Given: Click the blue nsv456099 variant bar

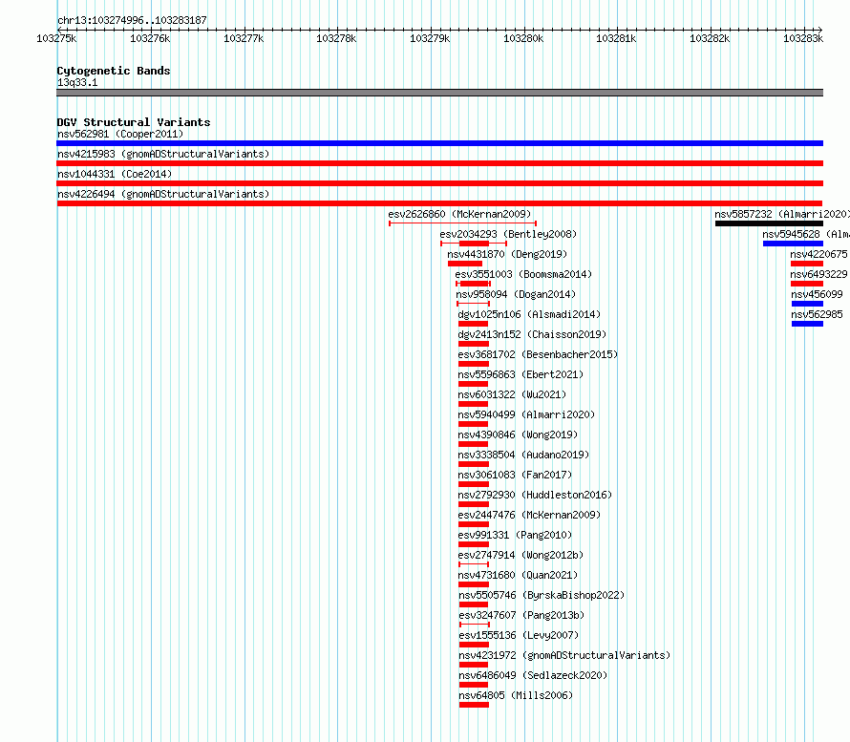Looking at the screenshot, I should 807,304.
